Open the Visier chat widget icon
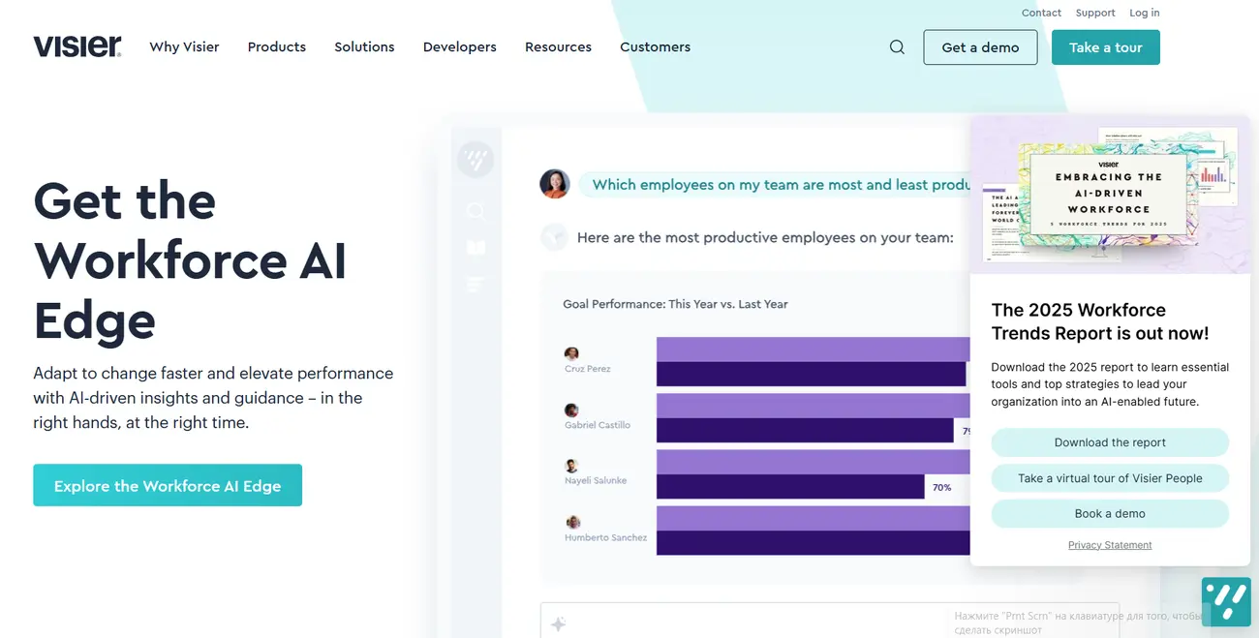 click(1225, 601)
